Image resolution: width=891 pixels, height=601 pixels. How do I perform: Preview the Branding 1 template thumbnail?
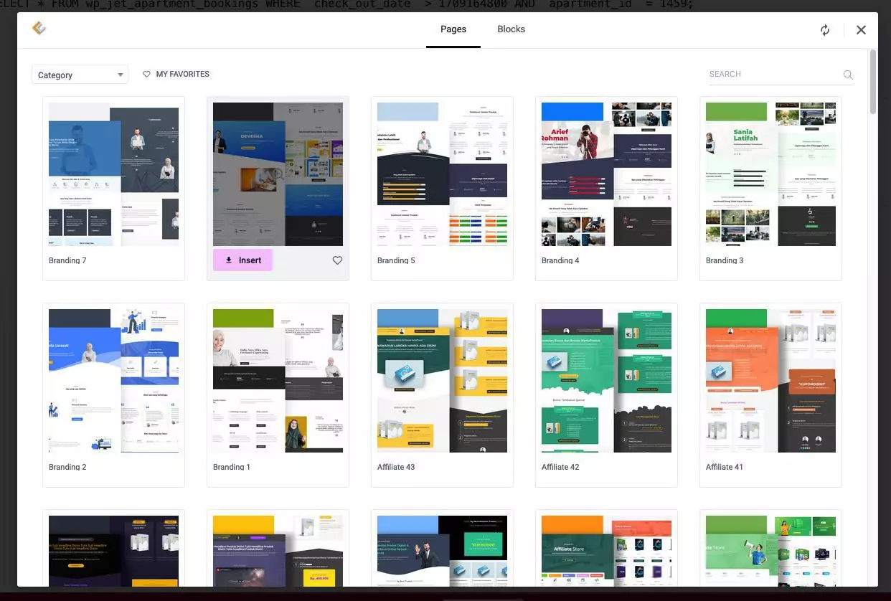(x=278, y=381)
